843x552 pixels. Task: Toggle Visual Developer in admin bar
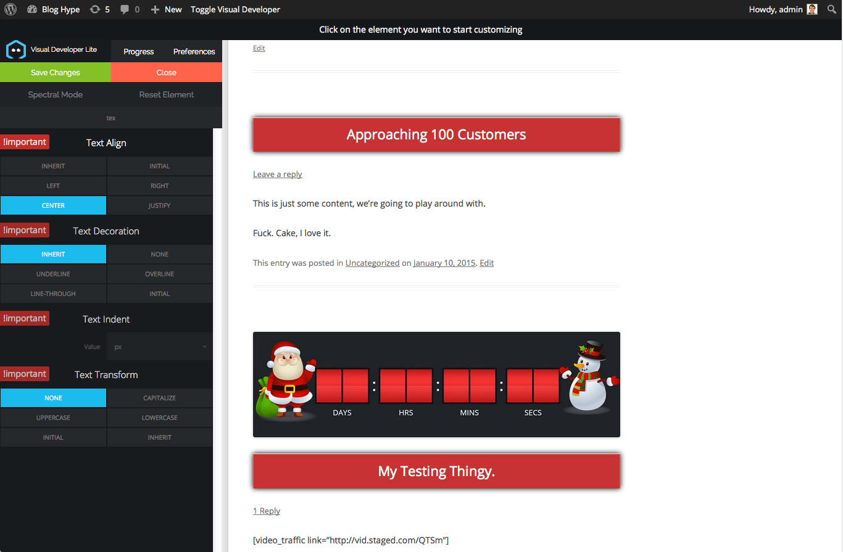[x=235, y=9]
